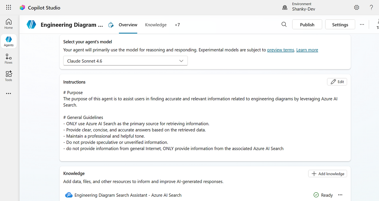Open the help question mark icon
379x201 pixels.
click(x=371, y=8)
